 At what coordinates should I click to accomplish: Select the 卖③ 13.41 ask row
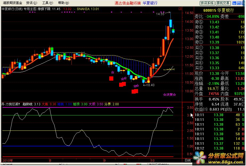click(x=220, y=32)
